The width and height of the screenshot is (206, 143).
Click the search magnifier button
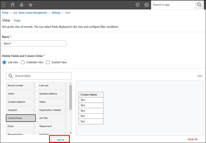(199, 5)
